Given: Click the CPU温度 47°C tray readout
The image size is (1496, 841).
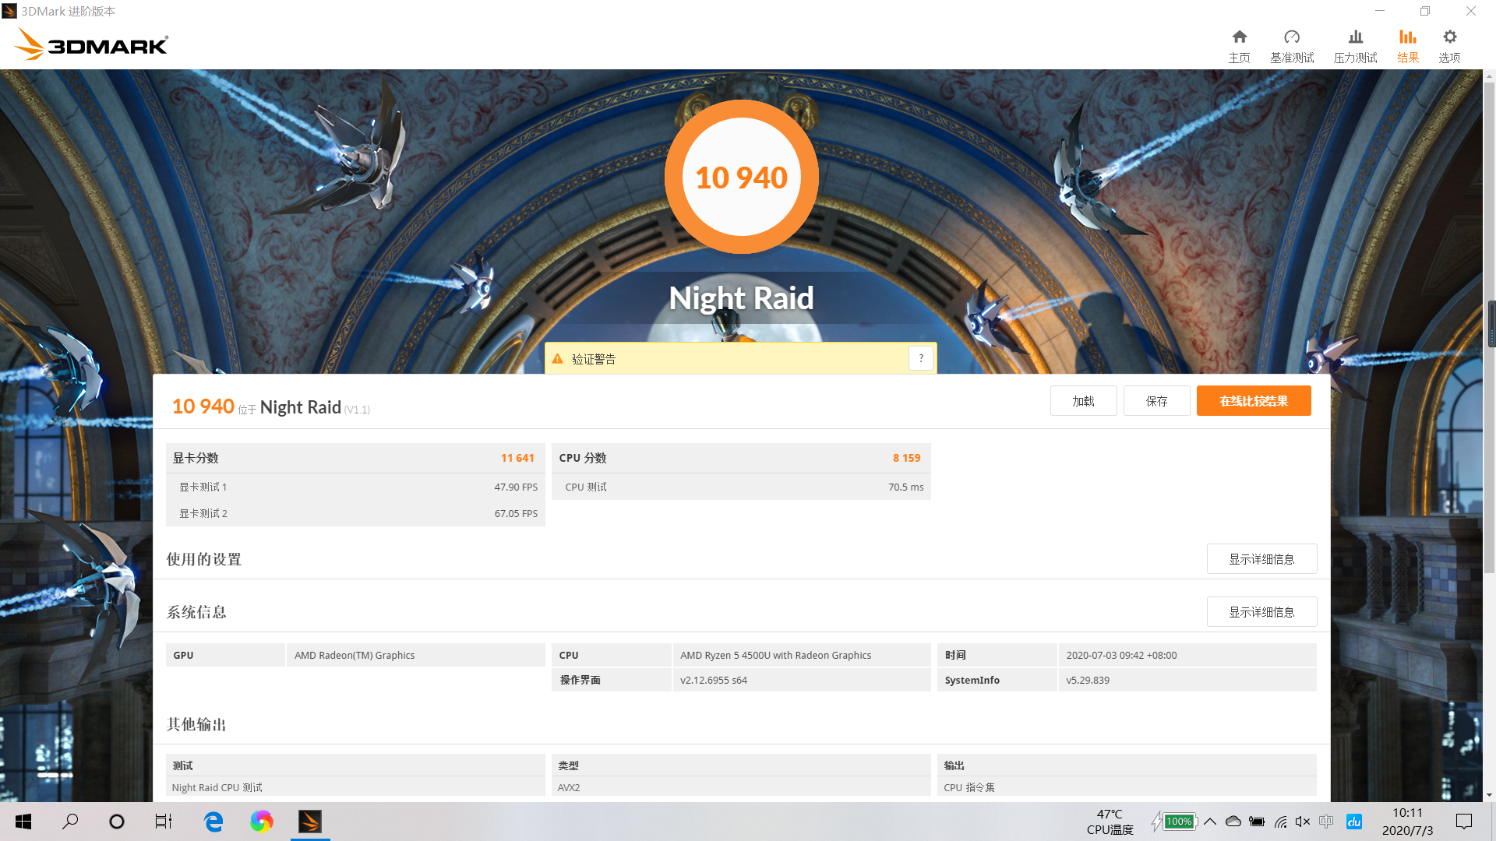Looking at the screenshot, I should pos(1110,822).
